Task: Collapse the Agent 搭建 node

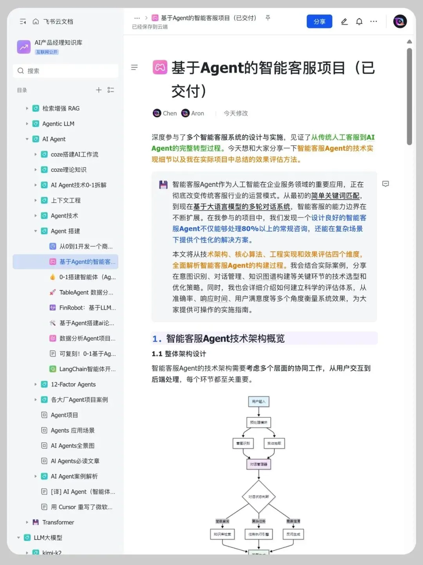Action: (x=36, y=231)
